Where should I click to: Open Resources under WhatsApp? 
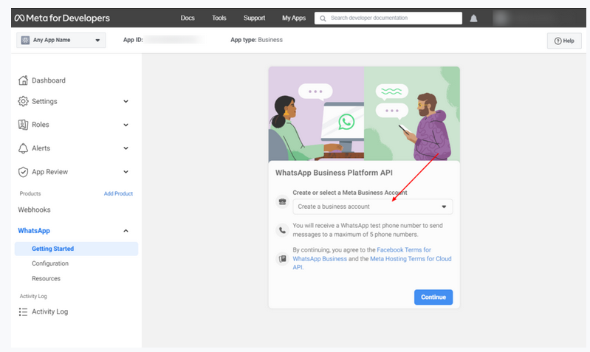[x=46, y=278]
